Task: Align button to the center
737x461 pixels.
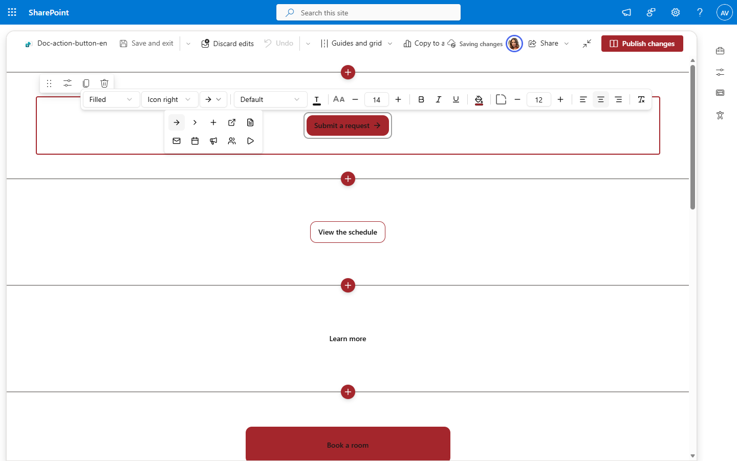Action: 601,99
